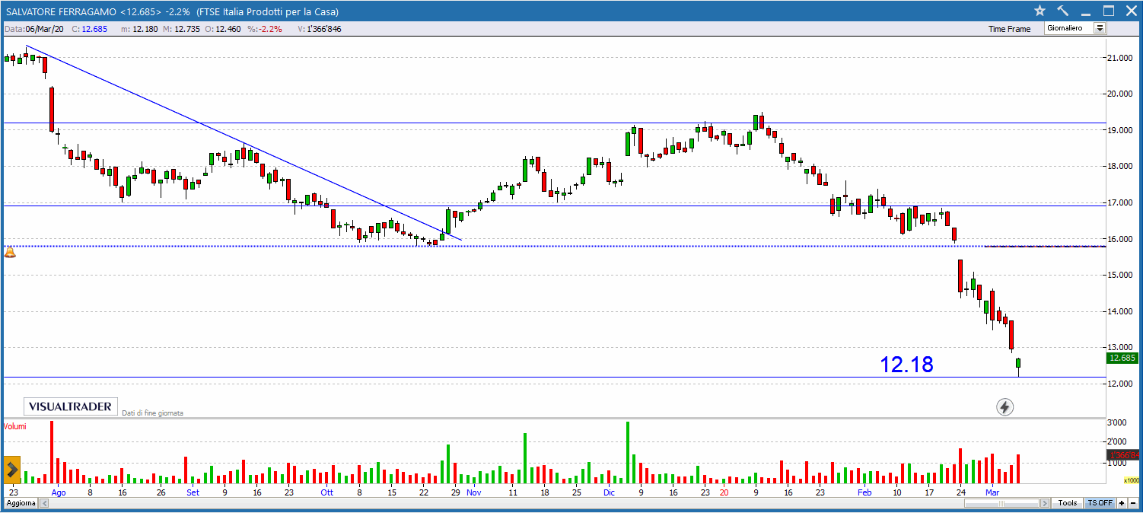Click the M: 12.735 maximum value
This screenshot has height=513, width=1143.
[182, 29]
